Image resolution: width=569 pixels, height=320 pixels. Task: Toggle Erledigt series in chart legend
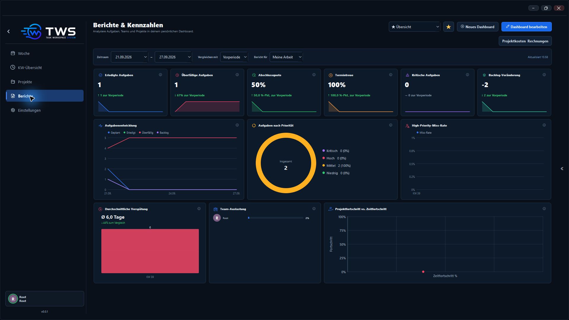pos(130,133)
